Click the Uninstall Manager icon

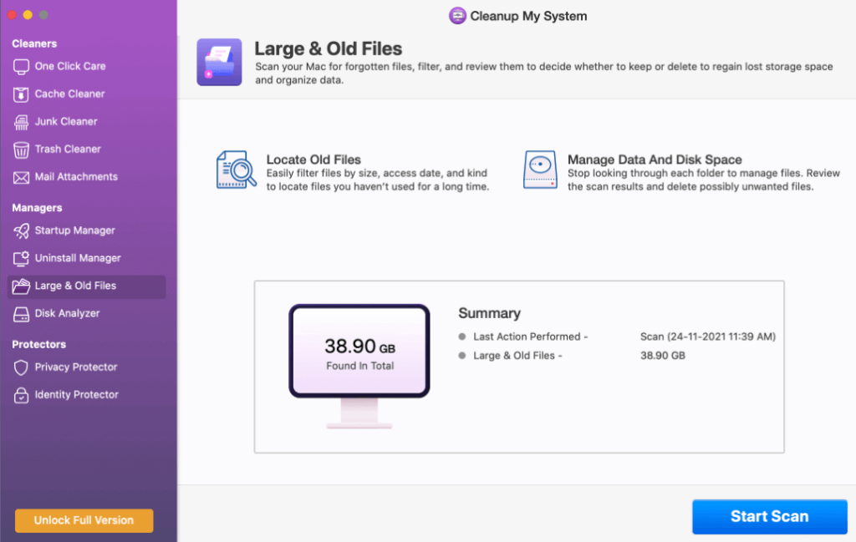pyautogui.click(x=21, y=258)
